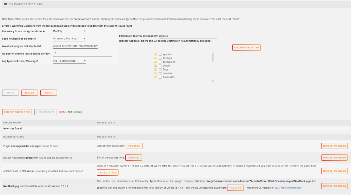Click the 'Errors Found' column header
This screenshot has height=195, width=351.
(x=12, y=122)
